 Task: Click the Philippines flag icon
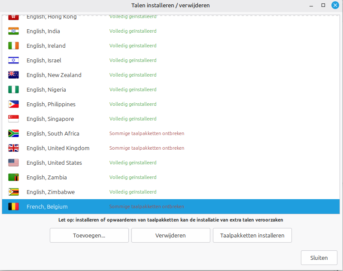click(13, 104)
